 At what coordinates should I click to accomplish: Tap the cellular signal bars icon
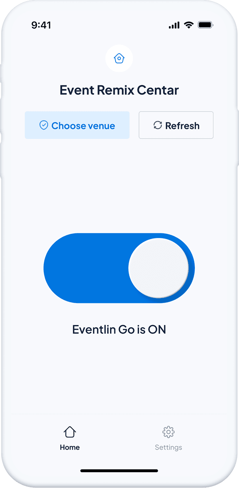[174, 25]
